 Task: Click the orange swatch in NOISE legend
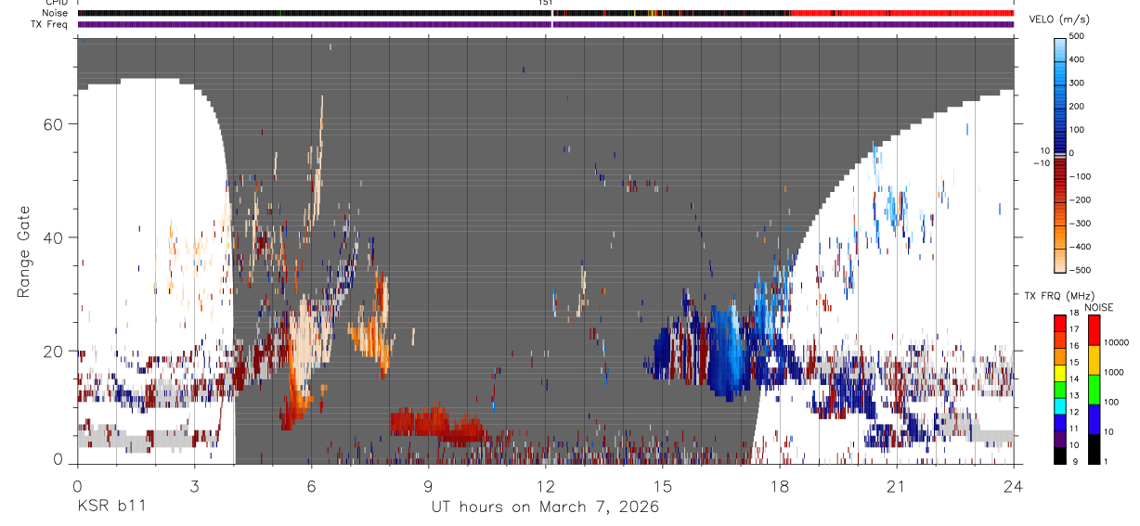[x=1094, y=360]
